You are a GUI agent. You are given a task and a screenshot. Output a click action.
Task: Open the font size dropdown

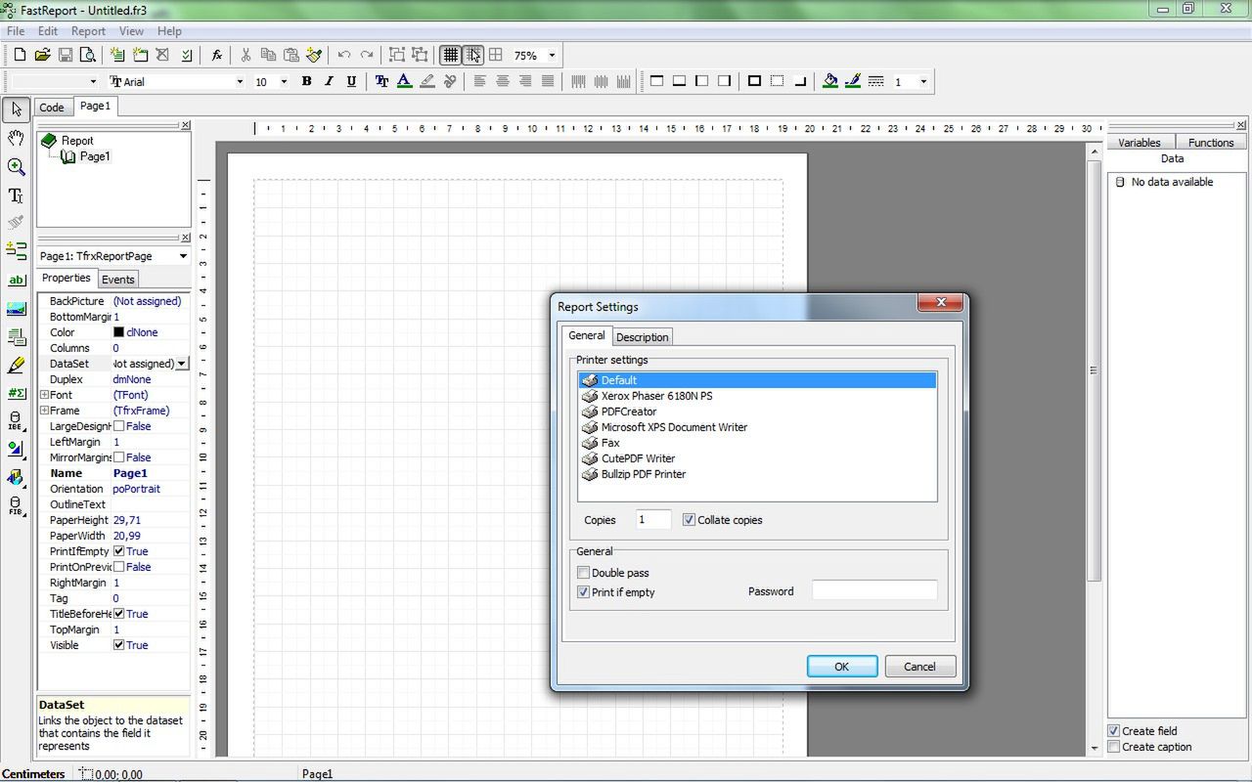[284, 81]
